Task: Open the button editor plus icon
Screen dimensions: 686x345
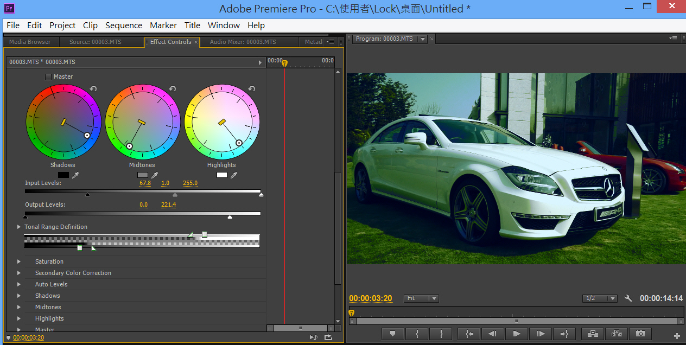Action: click(x=677, y=336)
